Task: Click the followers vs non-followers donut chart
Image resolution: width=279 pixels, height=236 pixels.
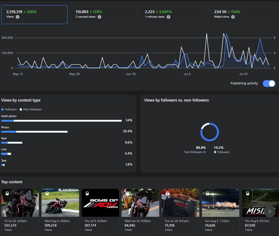Action: 210,132
